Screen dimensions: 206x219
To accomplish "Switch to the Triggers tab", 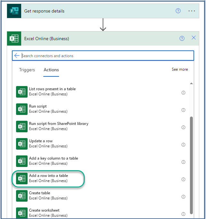I will pyautogui.click(x=27, y=70).
